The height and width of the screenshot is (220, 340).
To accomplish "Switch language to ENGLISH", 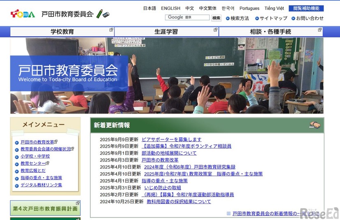I will [171, 9].
